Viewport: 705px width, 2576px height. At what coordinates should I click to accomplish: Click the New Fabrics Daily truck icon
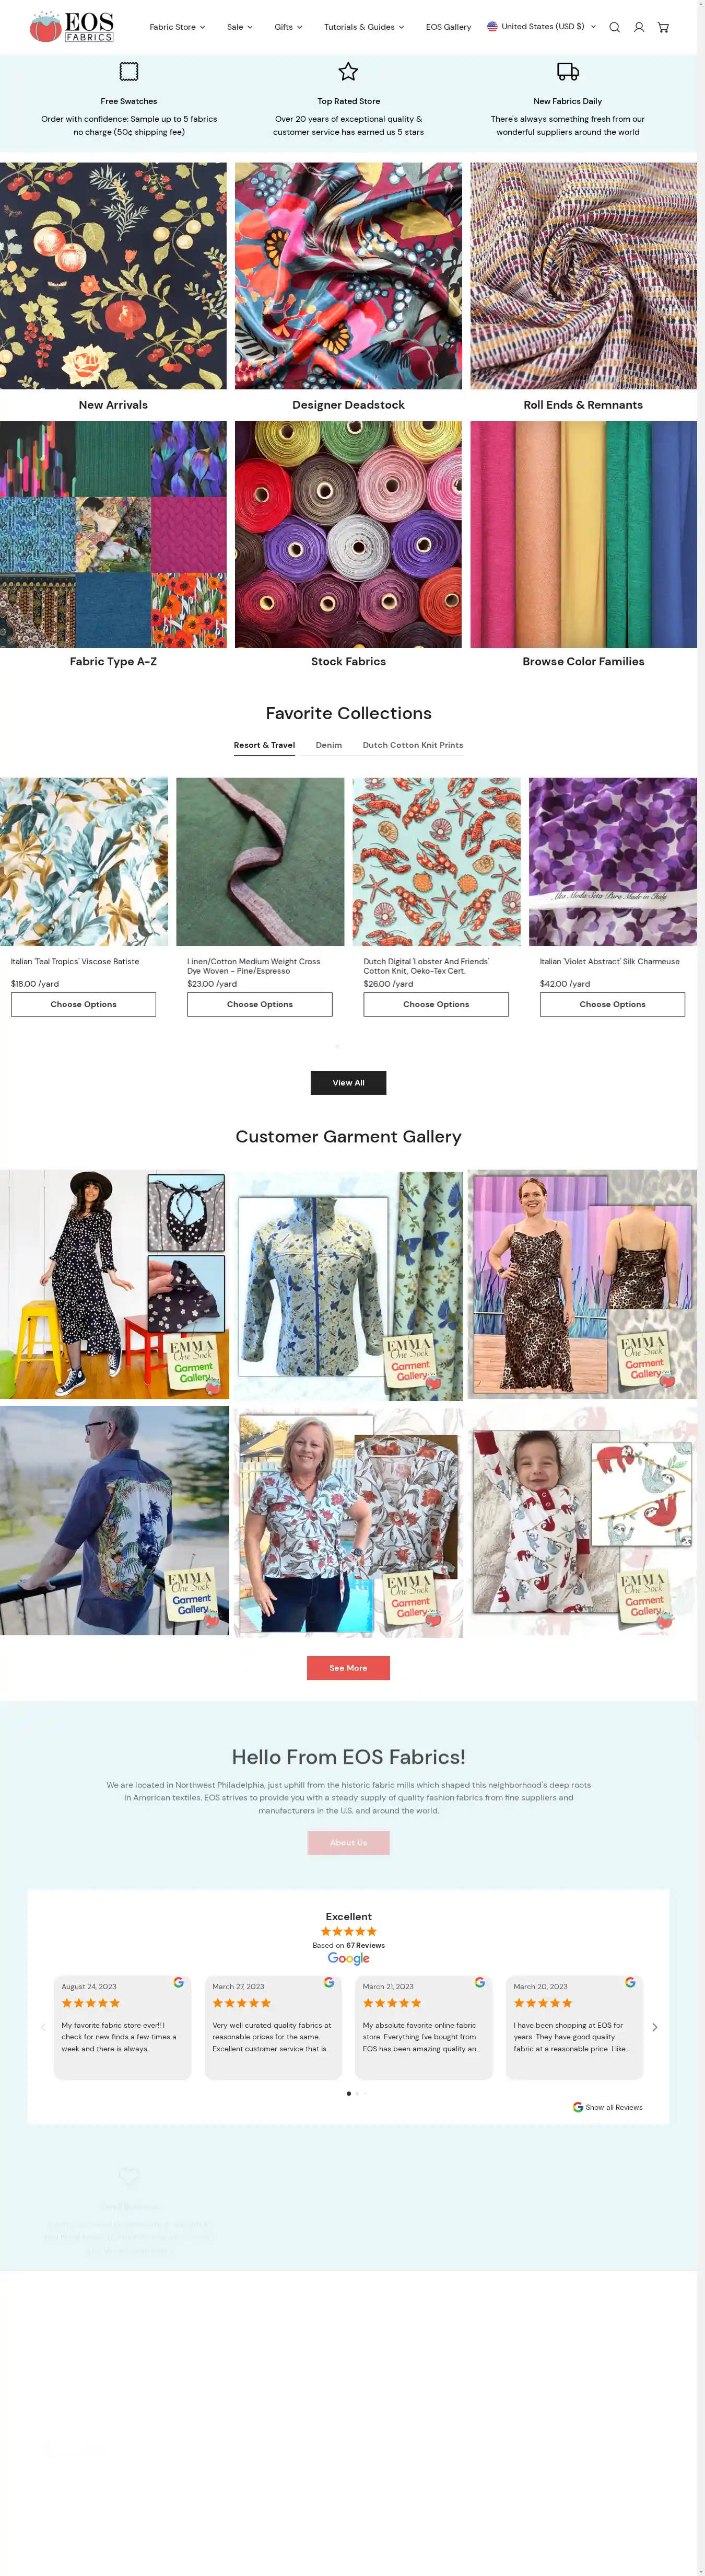coord(567,71)
